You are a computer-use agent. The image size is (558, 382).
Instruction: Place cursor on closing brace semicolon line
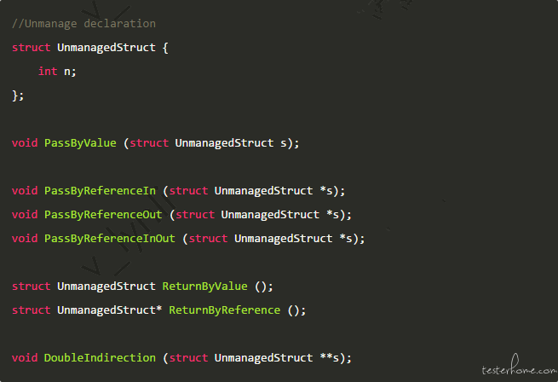[18, 95]
